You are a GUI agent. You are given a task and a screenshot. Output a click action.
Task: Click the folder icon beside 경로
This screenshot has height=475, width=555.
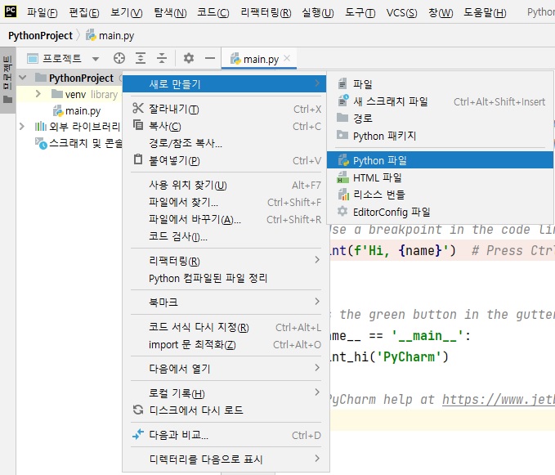tap(342, 118)
